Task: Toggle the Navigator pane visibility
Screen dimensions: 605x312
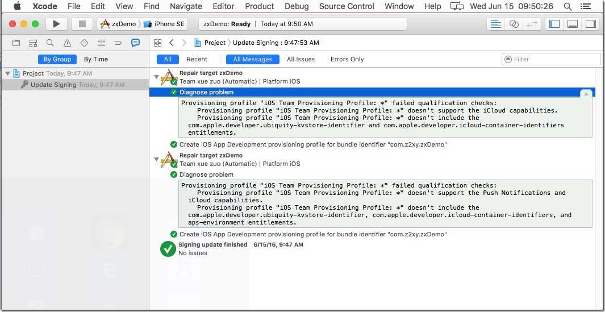Action: (x=554, y=24)
